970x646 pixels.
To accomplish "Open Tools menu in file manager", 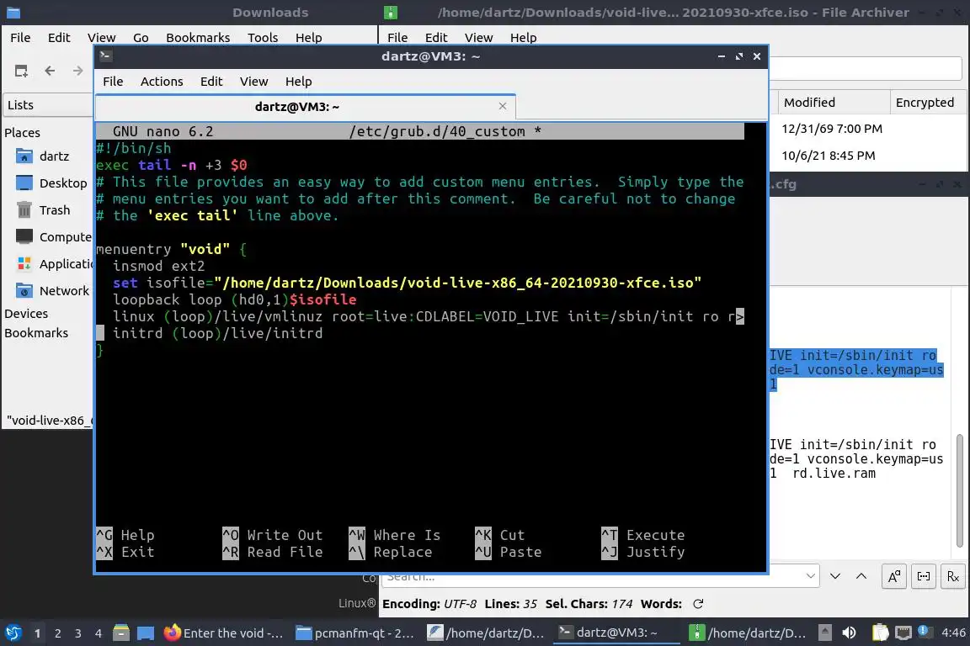I will [263, 38].
